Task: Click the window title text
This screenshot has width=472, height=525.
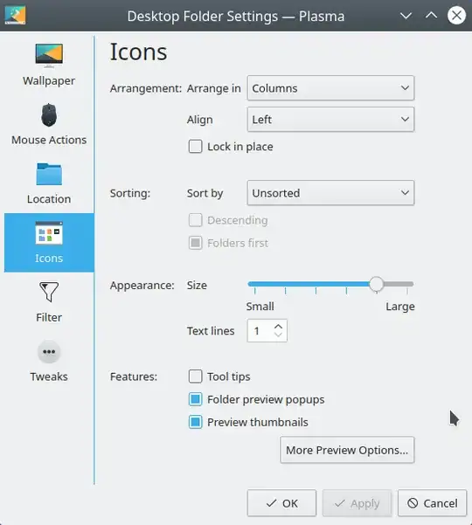Action: coord(236,16)
